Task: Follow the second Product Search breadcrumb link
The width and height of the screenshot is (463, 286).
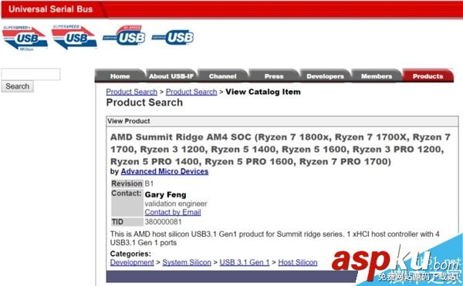Action: [x=191, y=92]
